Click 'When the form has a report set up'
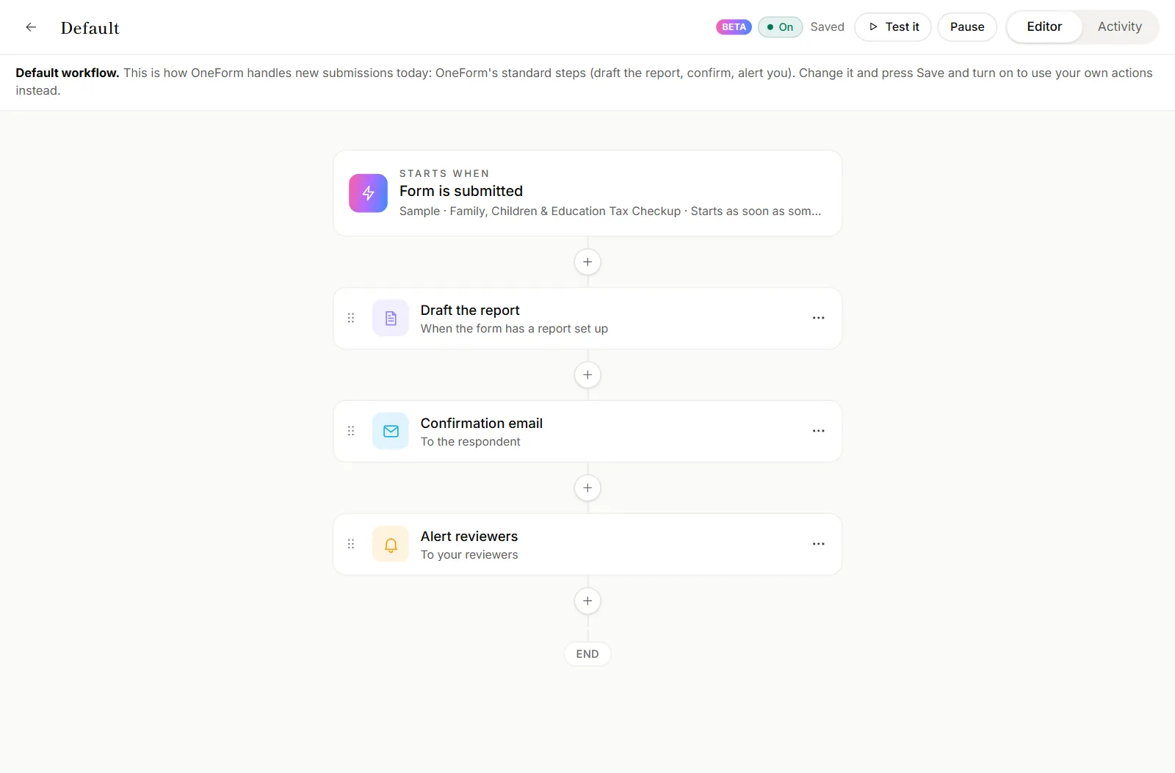 click(x=514, y=329)
